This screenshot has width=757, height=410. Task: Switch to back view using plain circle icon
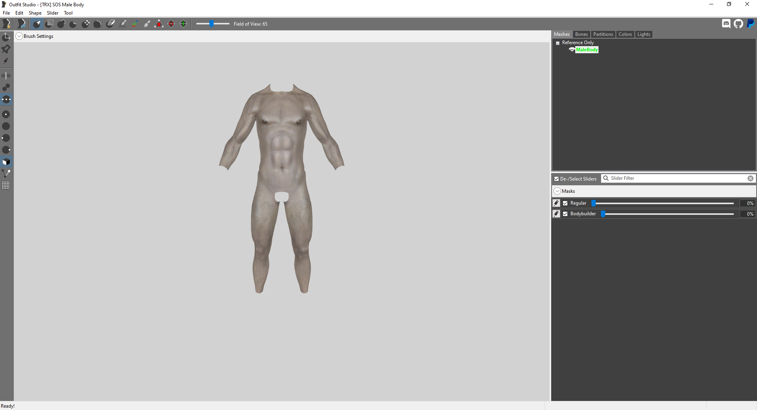tap(6, 126)
